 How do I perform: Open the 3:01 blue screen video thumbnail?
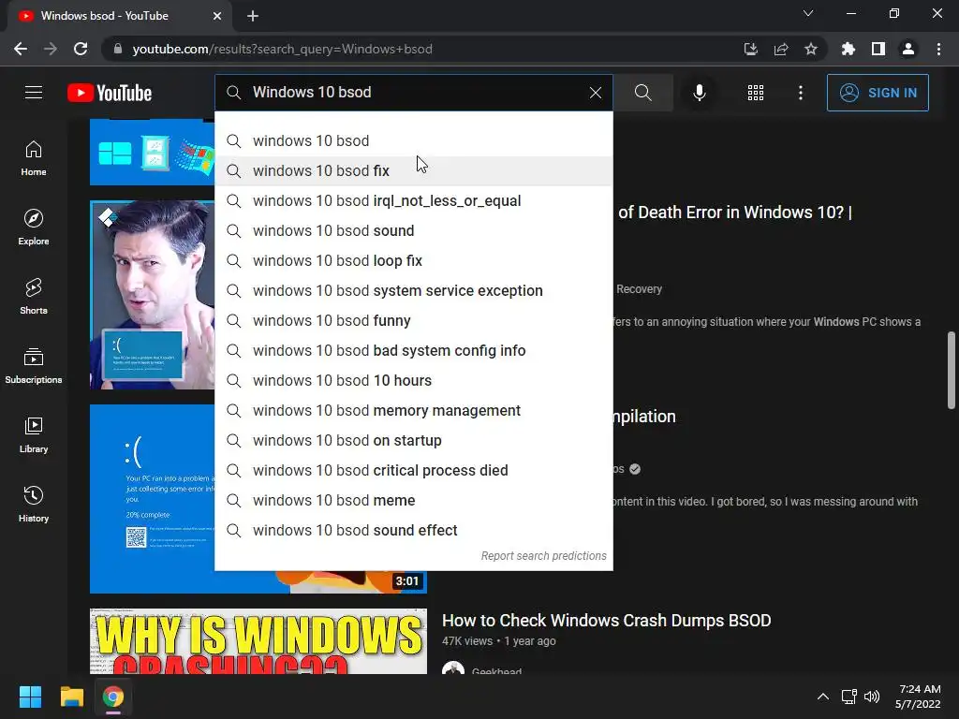[x=152, y=498]
